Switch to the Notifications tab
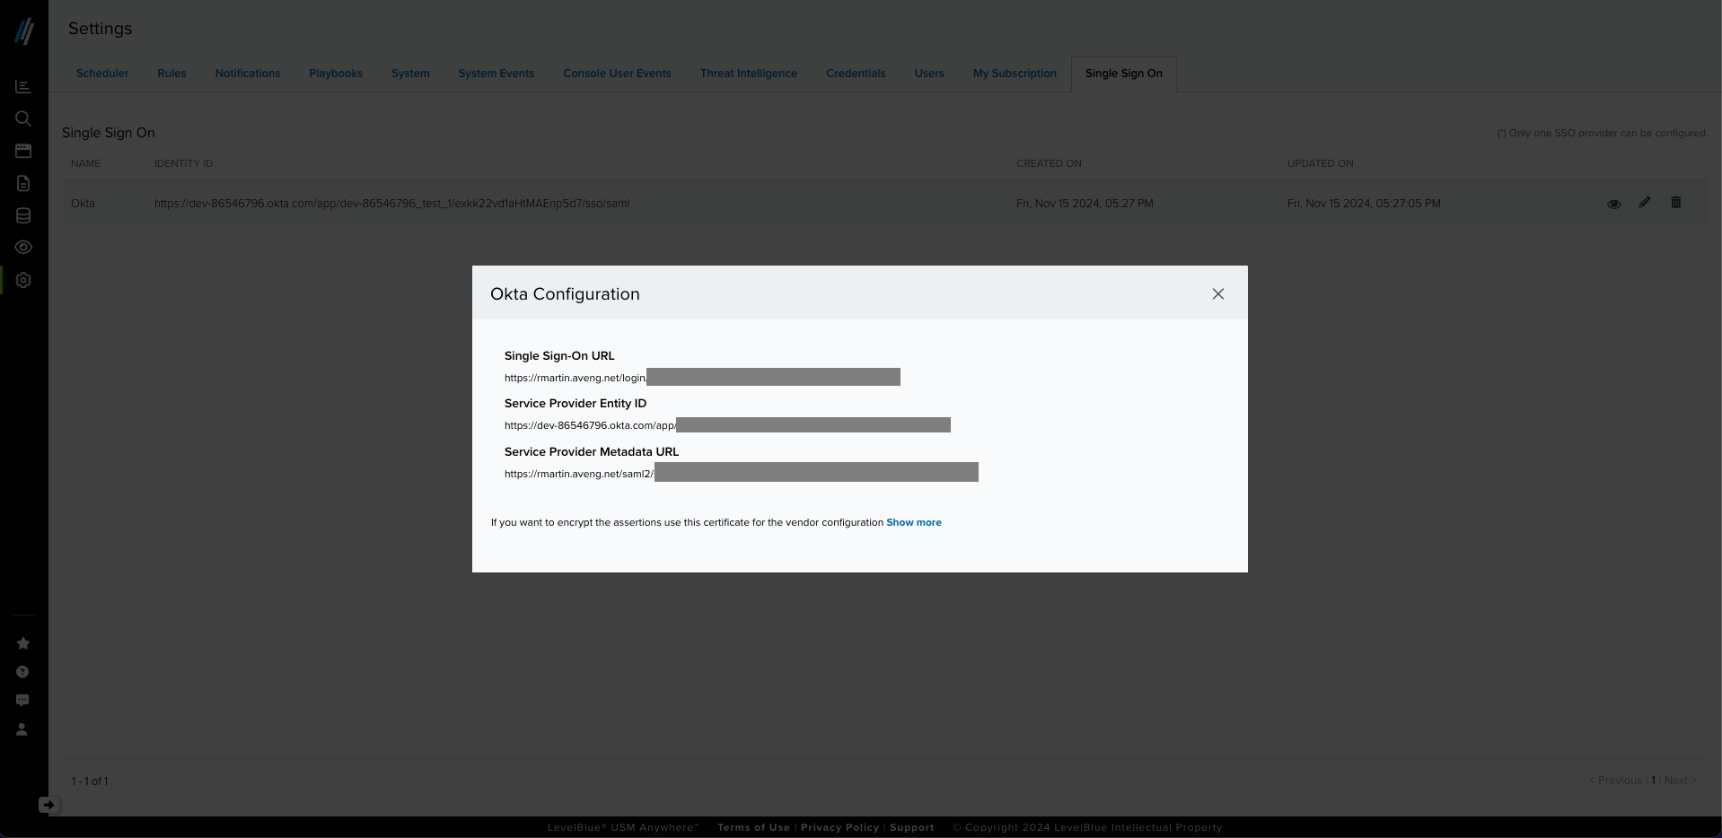This screenshot has height=838, width=1722. pos(248,74)
